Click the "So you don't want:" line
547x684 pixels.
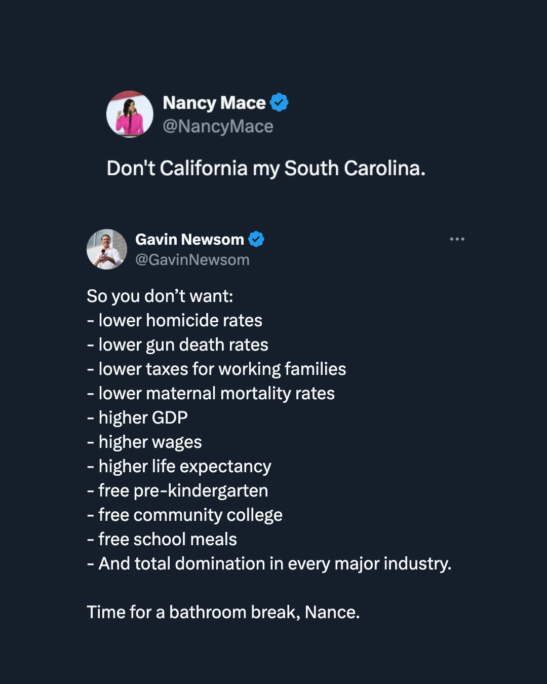tap(160, 296)
